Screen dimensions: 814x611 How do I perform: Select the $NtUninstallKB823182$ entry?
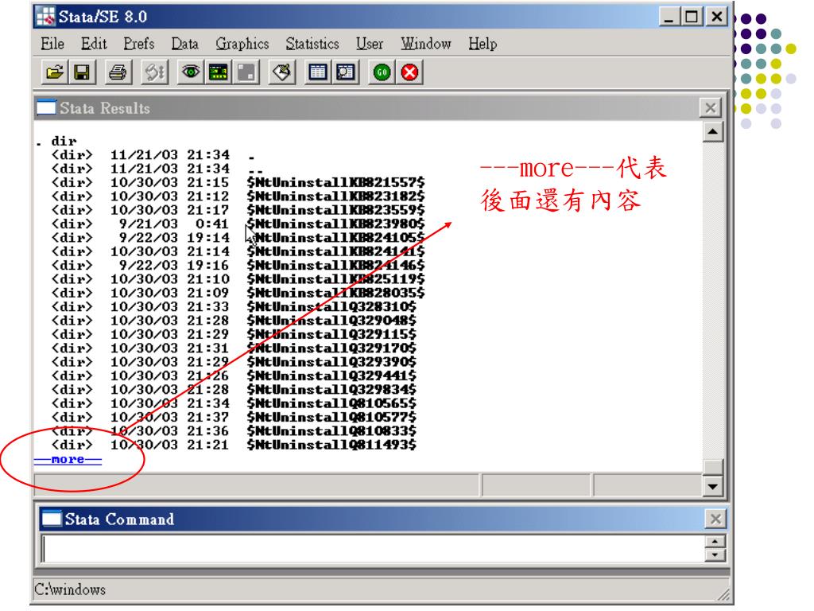[336, 197]
